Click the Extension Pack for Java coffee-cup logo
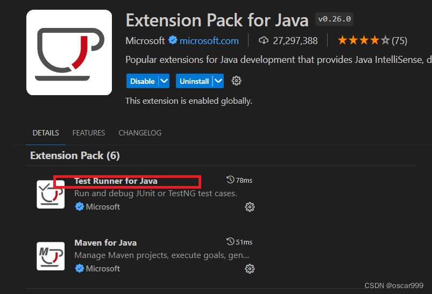 coord(69,52)
